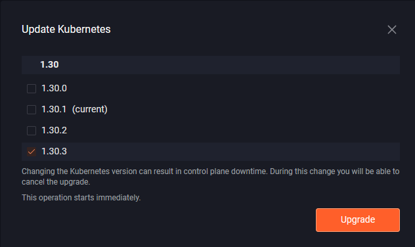Click the 'This operation starts immediately' notice

tap(81, 198)
